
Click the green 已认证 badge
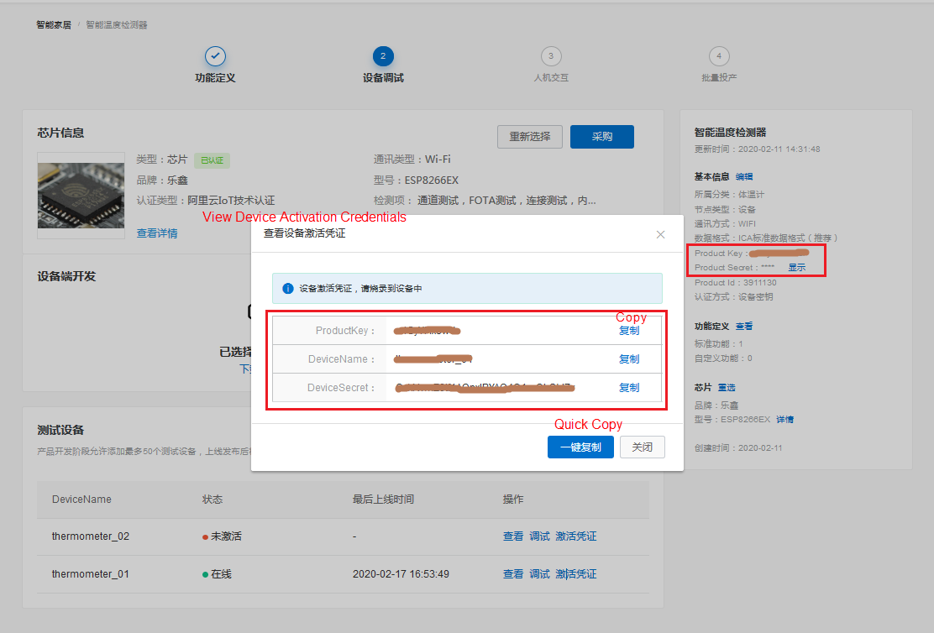pyautogui.click(x=212, y=160)
